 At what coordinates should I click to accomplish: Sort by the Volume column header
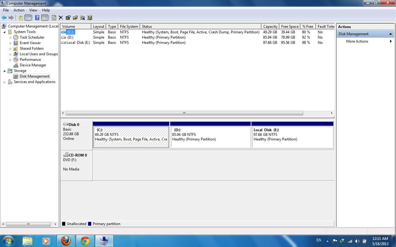click(x=76, y=27)
